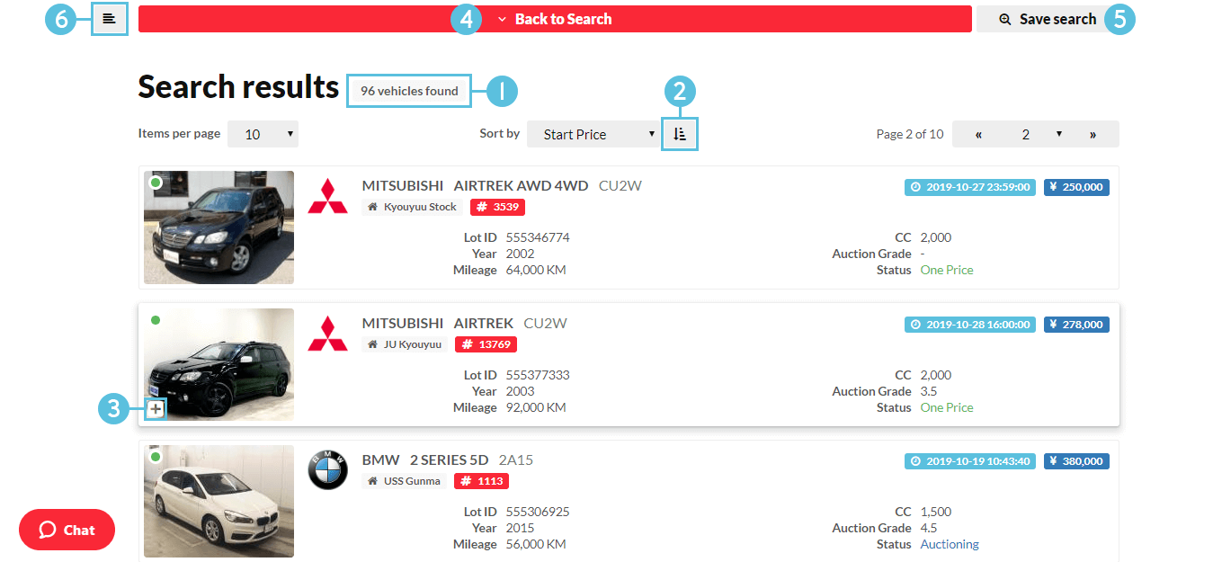Screen dimensions: 1213x562
Task: Open the Chat bubble button
Action: 67,530
